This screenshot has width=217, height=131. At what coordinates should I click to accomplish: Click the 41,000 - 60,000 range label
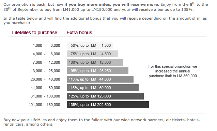point(45,88)
